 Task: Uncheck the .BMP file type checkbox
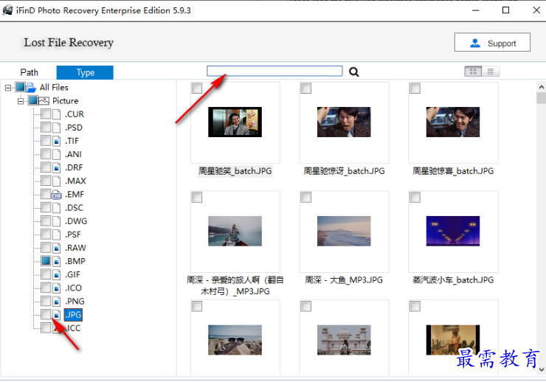click(x=46, y=260)
